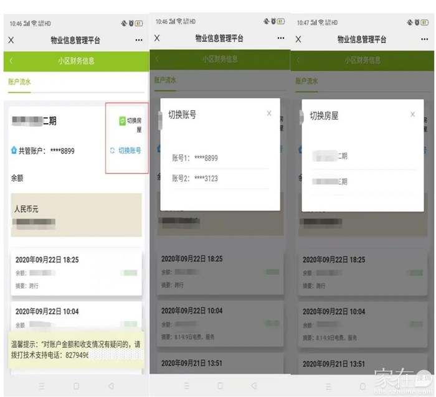Select 账号1 ending in 8899
Viewport: 436px width, 397px height.
tap(195, 158)
